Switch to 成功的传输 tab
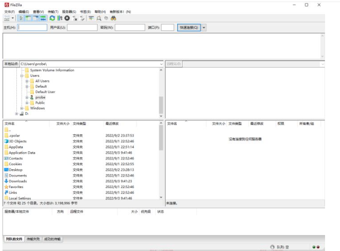The image size is (340, 251). (x=52, y=239)
